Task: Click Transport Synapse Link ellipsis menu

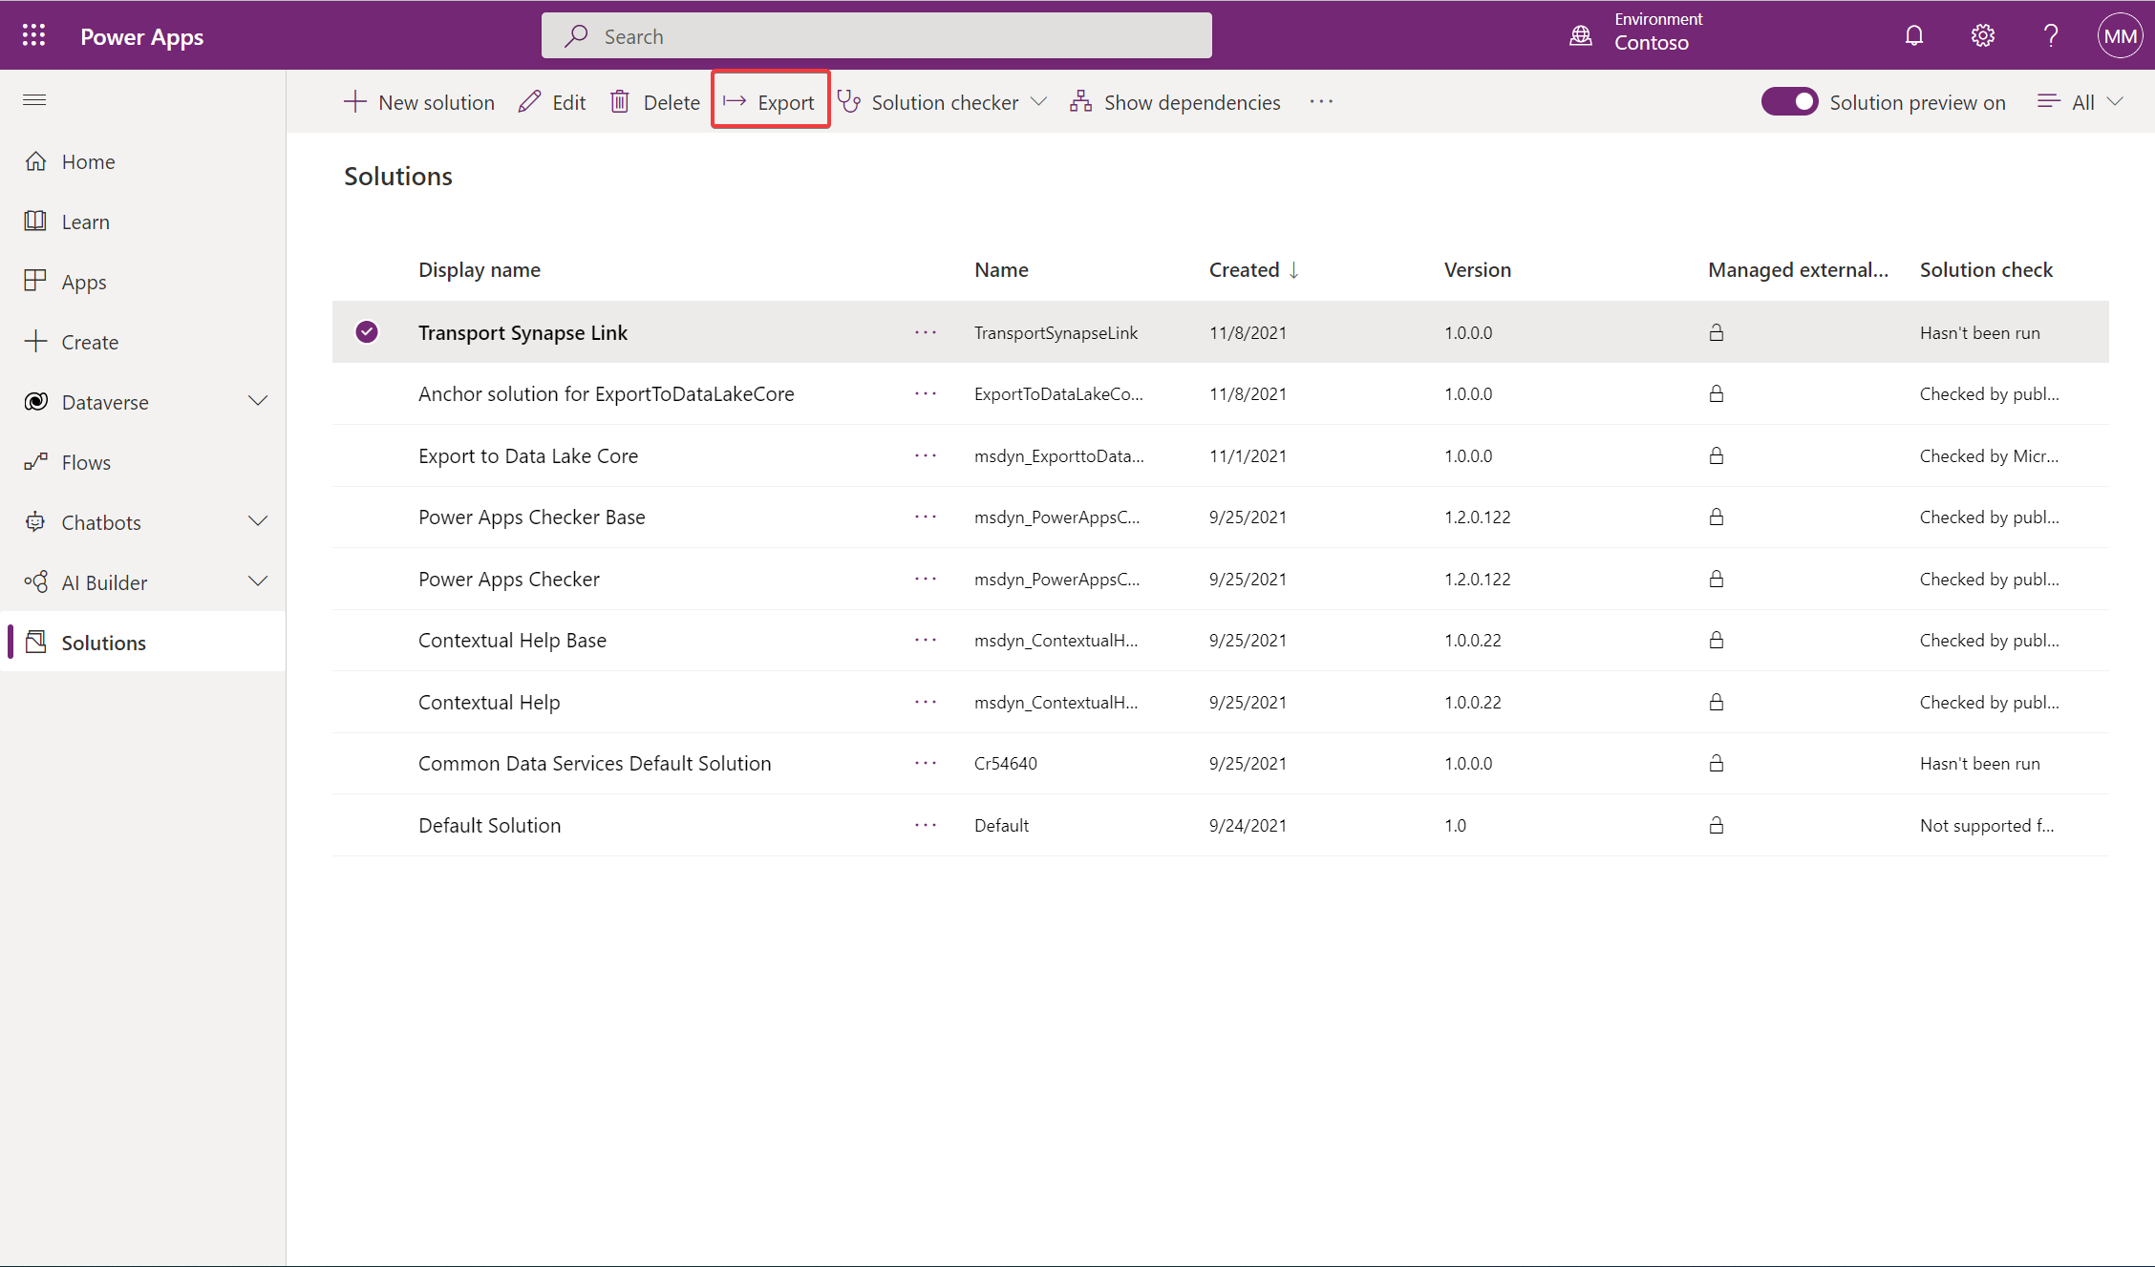Action: 925,332
